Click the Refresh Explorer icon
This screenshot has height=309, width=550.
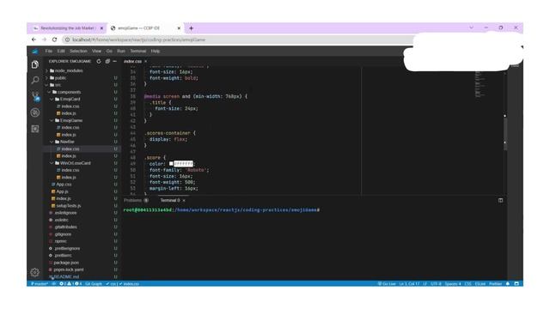click(x=99, y=61)
